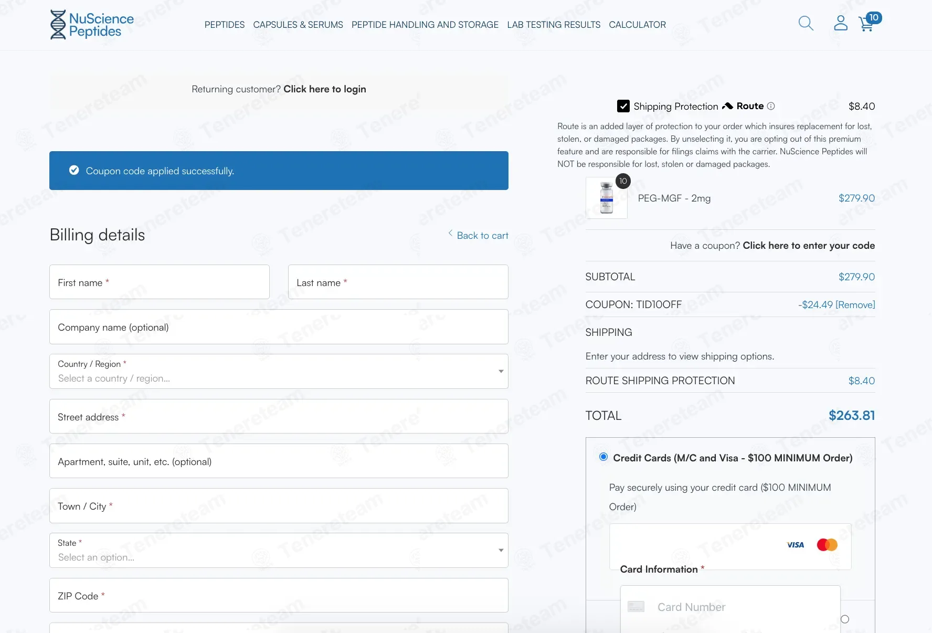Click the credit card icon in Card Number
Image resolution: width=932 pixels, height=633 pixels.
point(636,607)
